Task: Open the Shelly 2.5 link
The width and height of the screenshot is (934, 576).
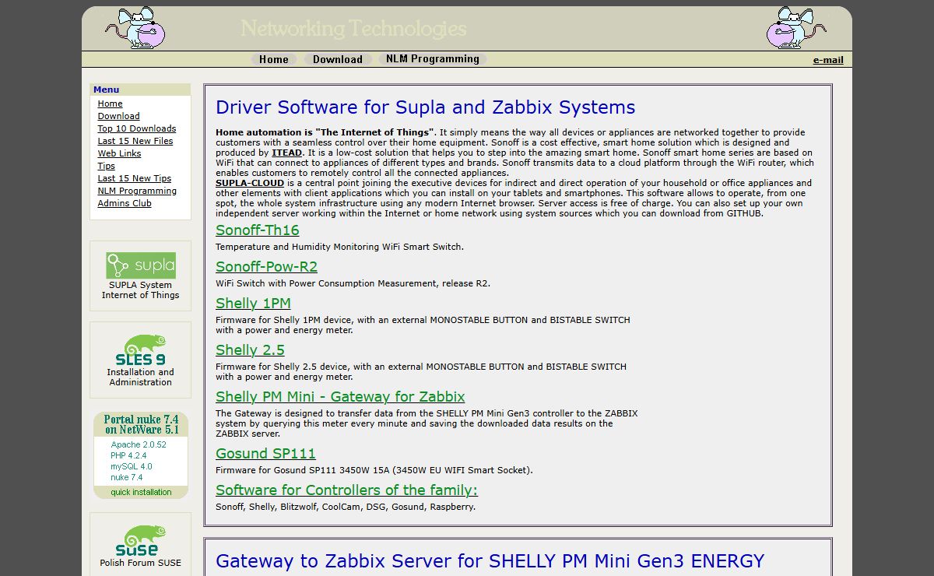Action: point(250,350)
